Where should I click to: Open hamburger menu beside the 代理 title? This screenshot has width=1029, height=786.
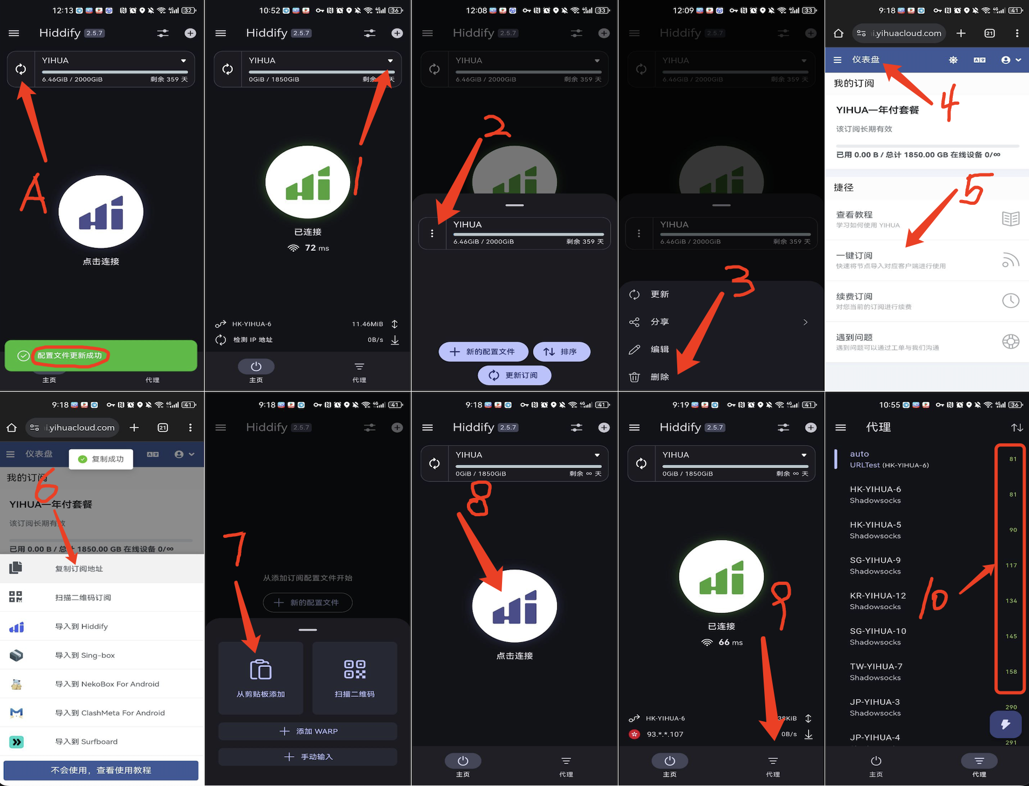pos(840,427)
